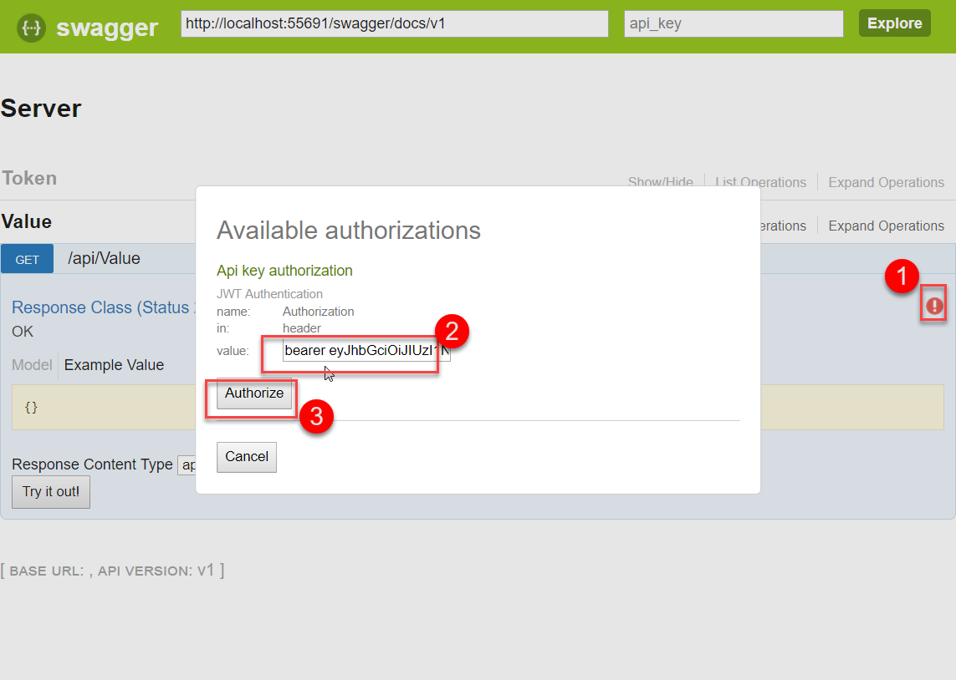Click the Try it out! button
Image resolution: width=956 pixels, height=680 pixels.
51,492
